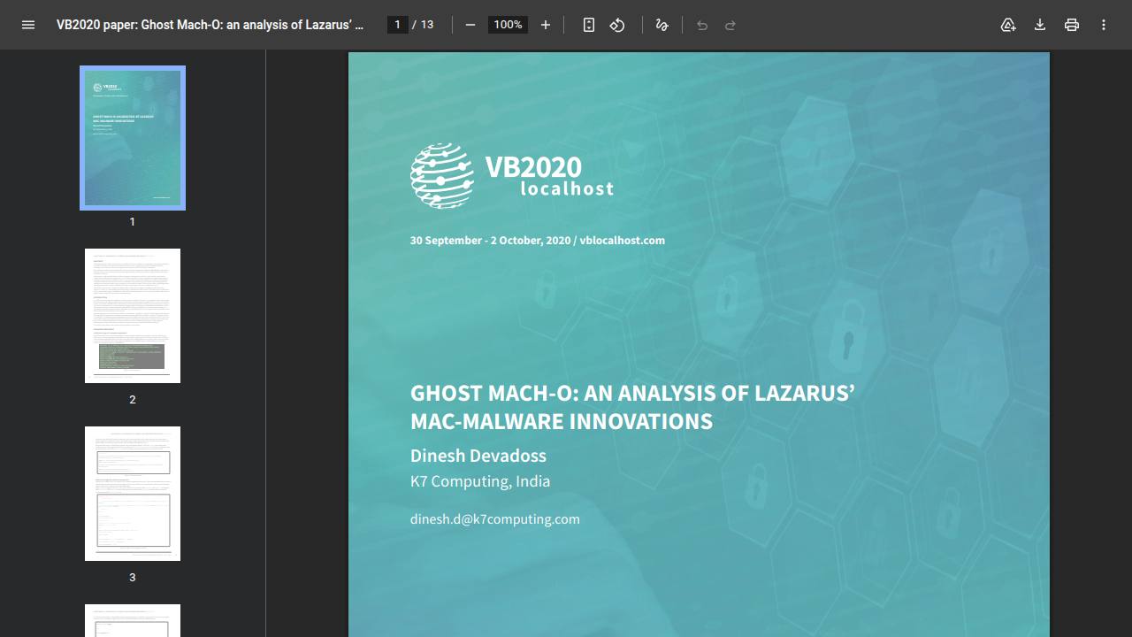Rotate the document counterclockwise
This screenshot has width=1132, height=637.
617,25
